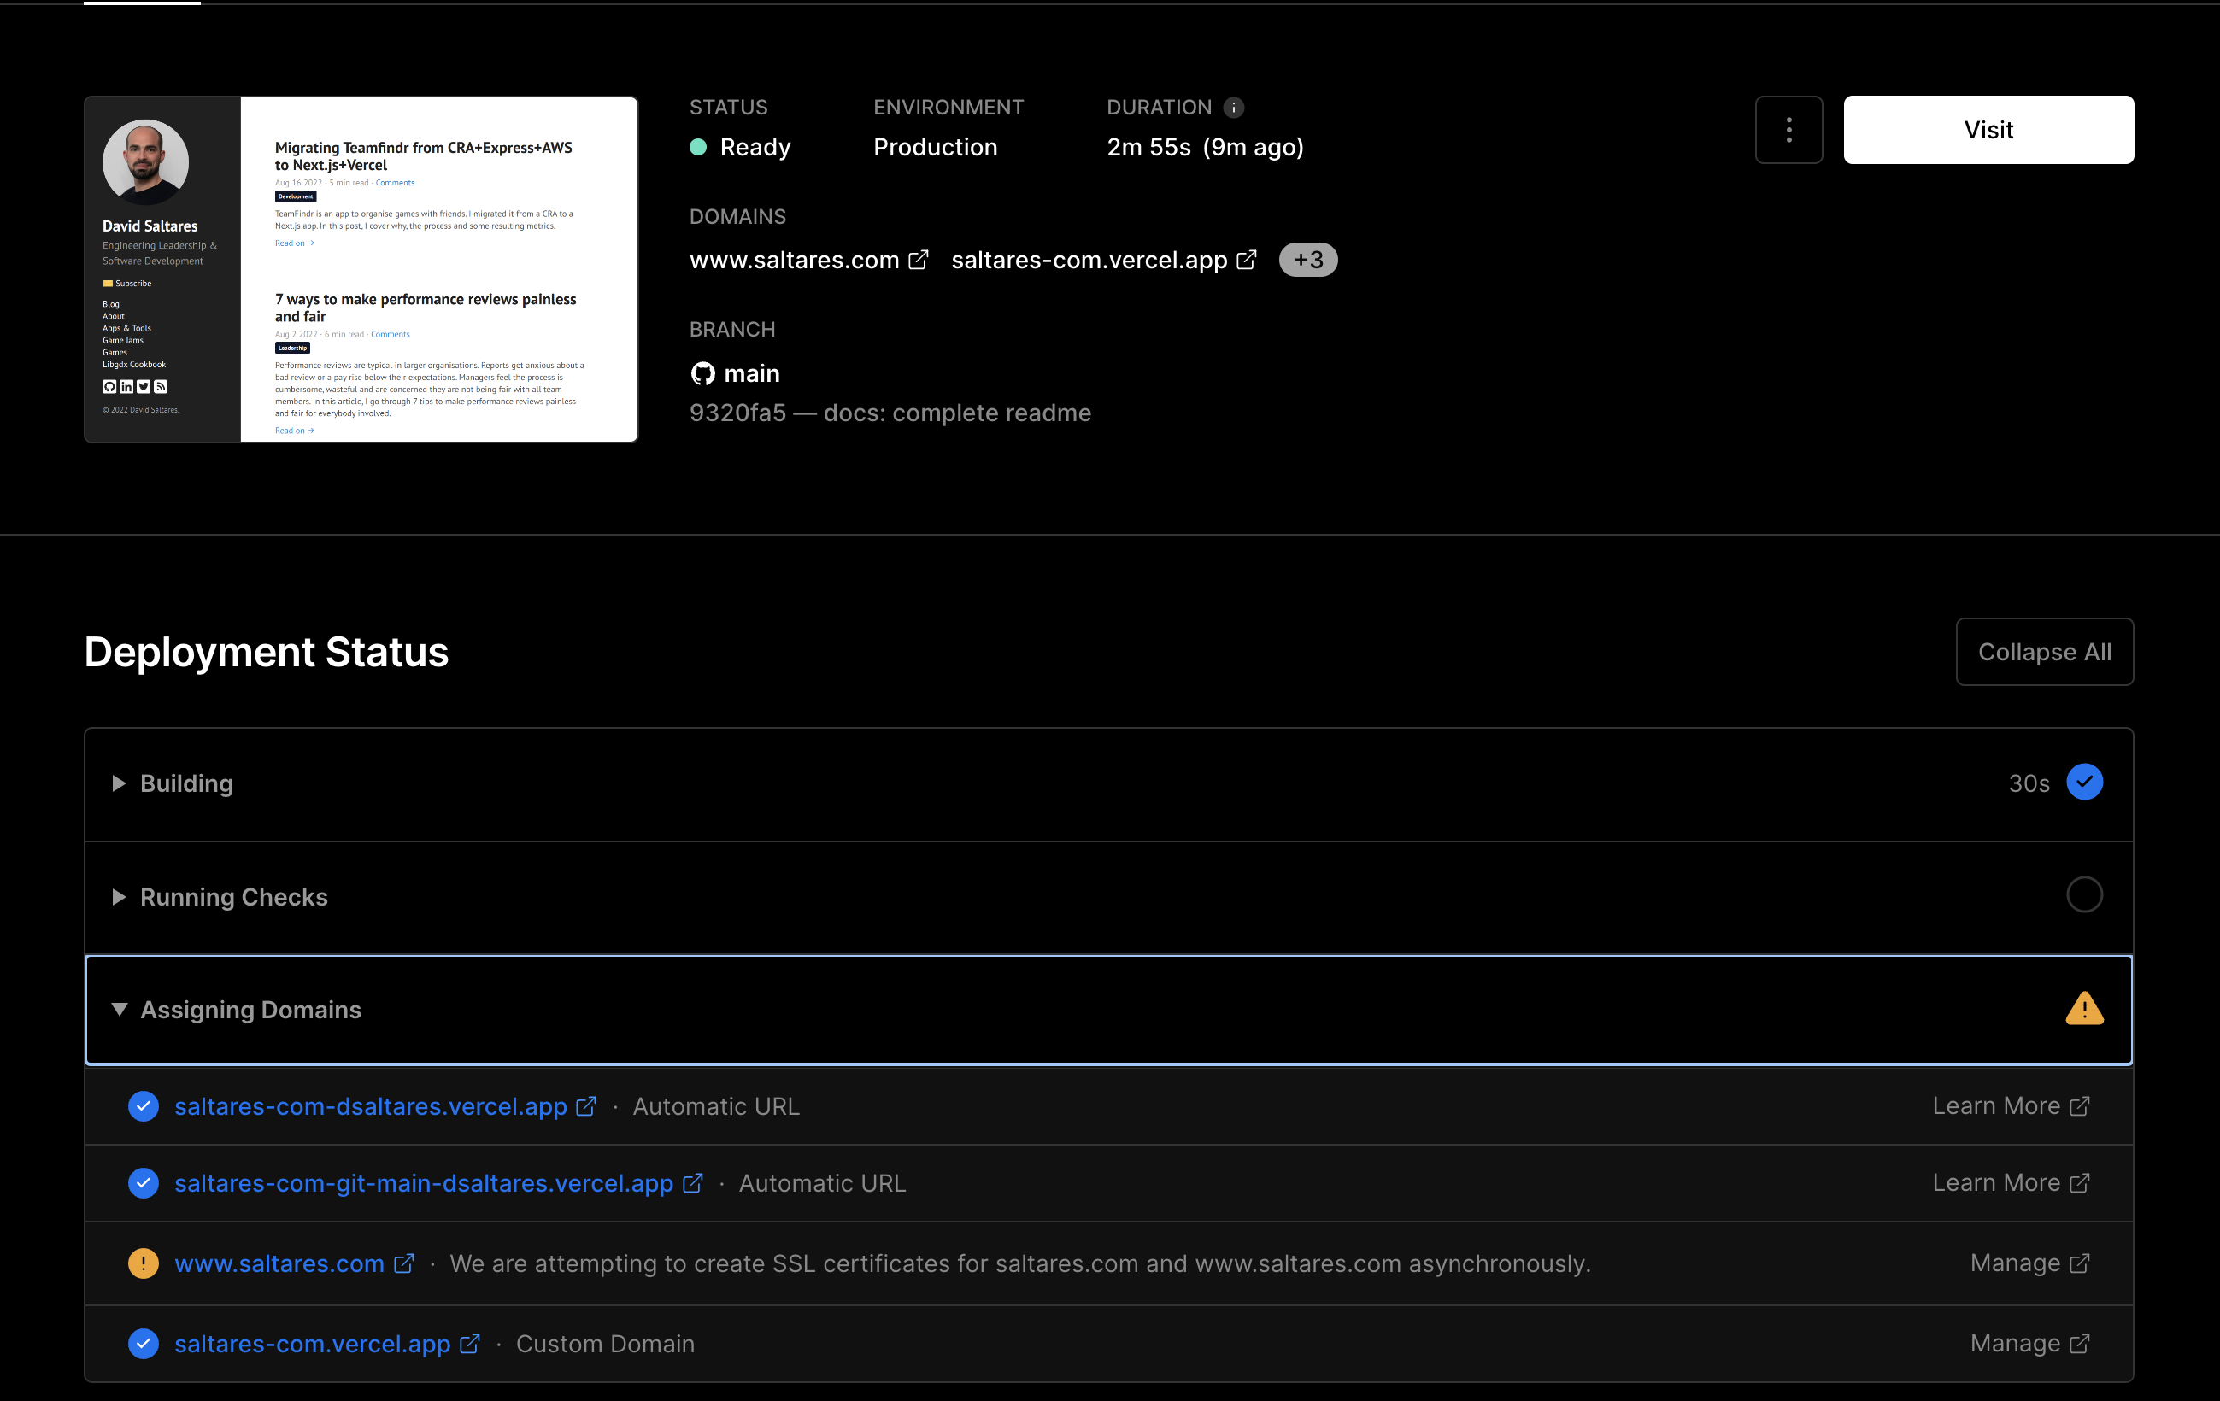Click the +3 domains badge

1307,259
